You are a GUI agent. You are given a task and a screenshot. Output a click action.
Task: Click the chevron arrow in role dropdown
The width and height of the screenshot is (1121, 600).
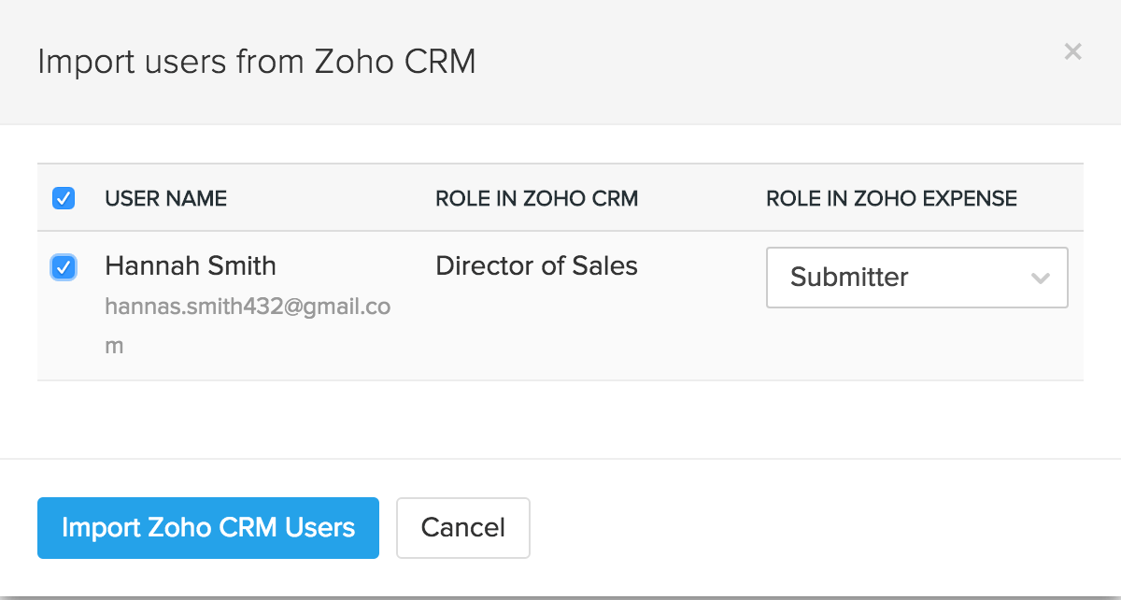point(1040,279)
